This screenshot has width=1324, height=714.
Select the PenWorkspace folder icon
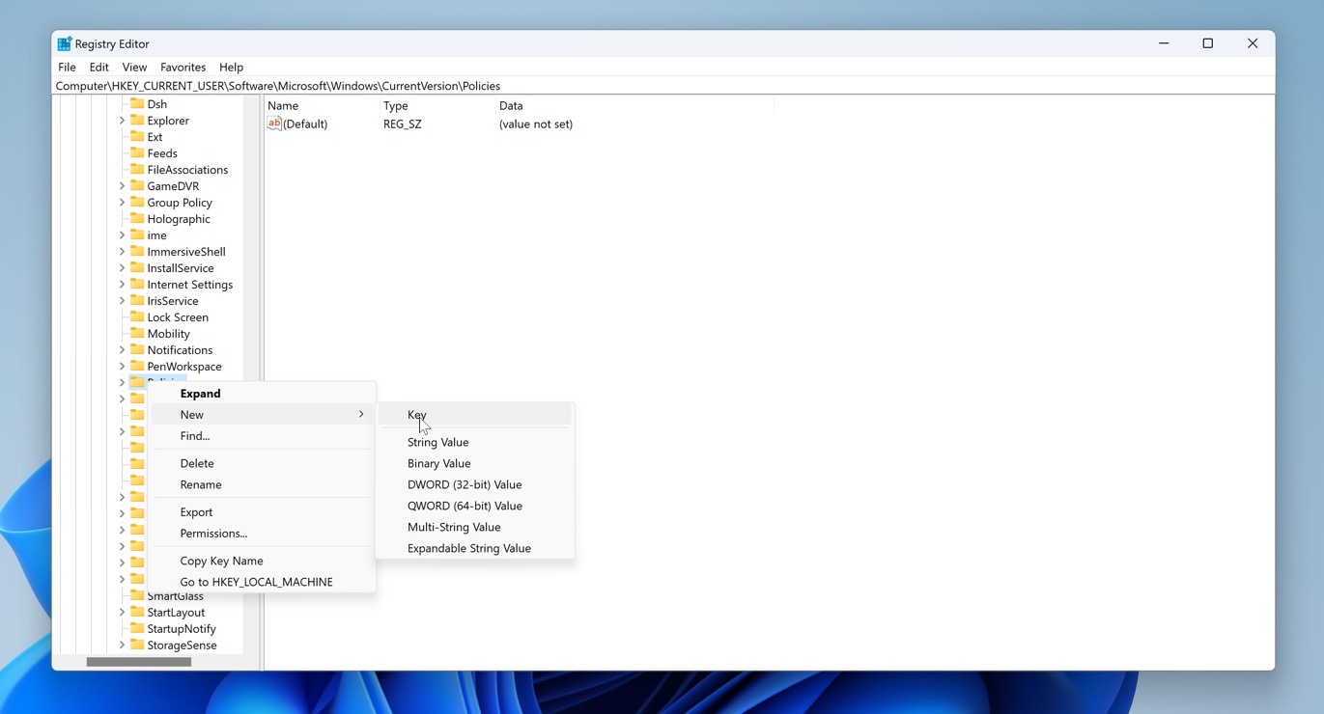[x=137, y=366]
